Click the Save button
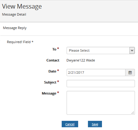 click(x=95, y=124)
